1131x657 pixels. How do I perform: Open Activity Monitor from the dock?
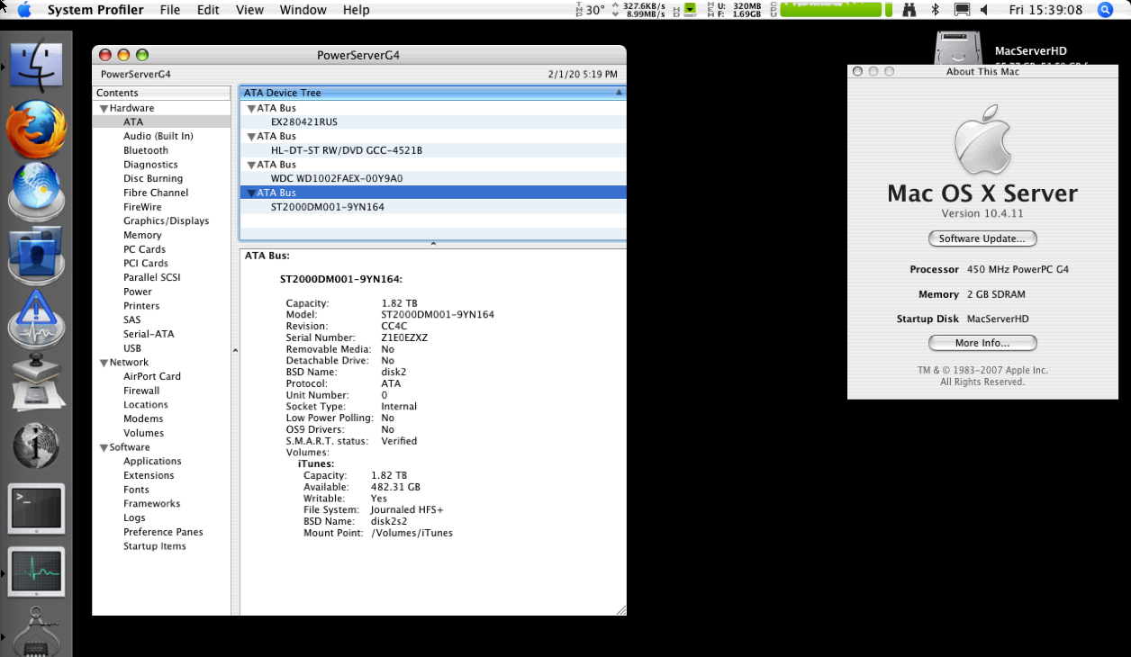[36, 572]
